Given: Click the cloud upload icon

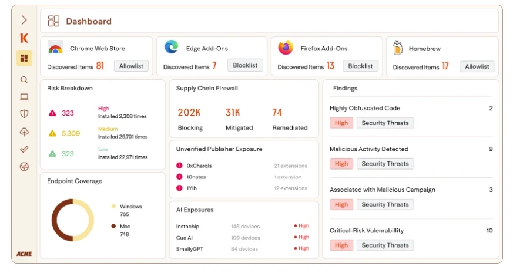Looking at the screenshot, I should (24, 132).
